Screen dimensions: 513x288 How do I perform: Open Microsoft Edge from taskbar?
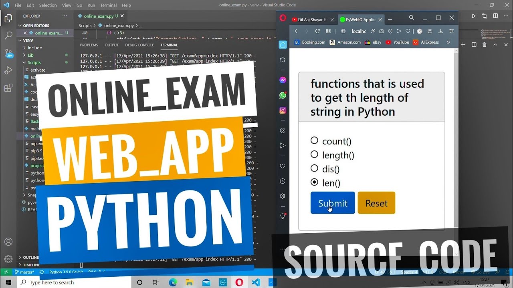point(173,282)
